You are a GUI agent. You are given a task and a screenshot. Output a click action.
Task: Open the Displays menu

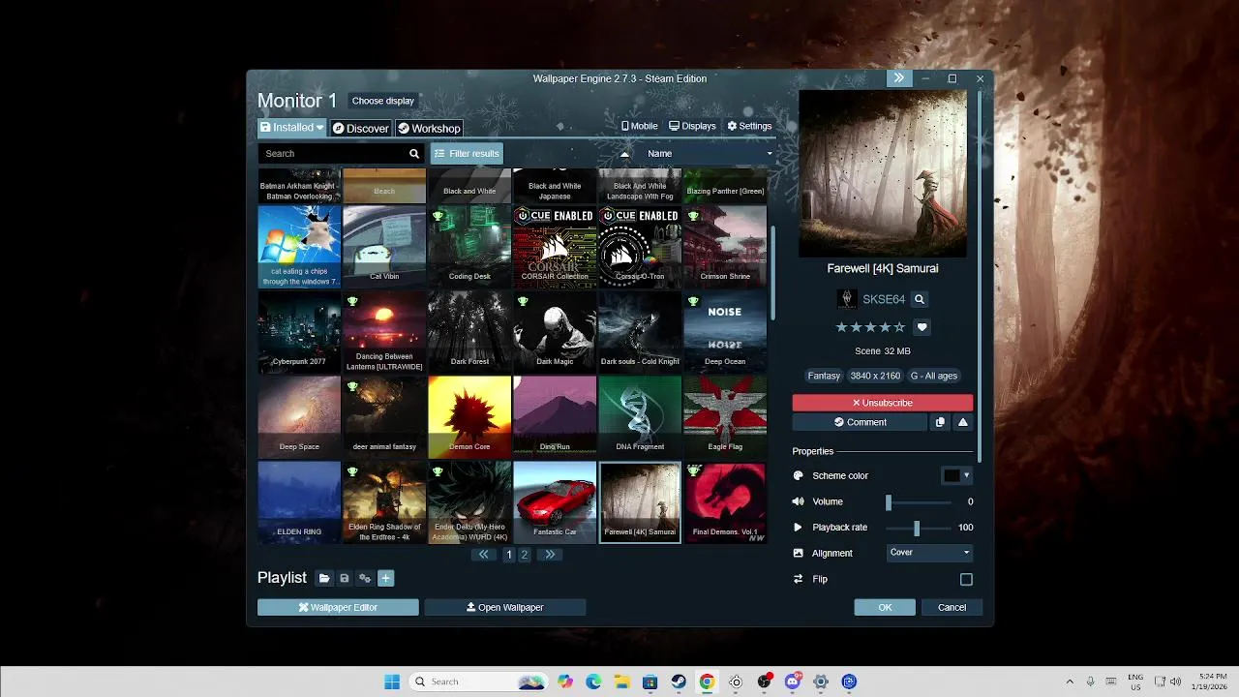692,126
